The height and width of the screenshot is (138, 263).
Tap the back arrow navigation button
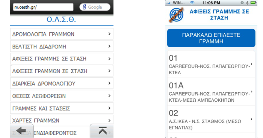22,131
